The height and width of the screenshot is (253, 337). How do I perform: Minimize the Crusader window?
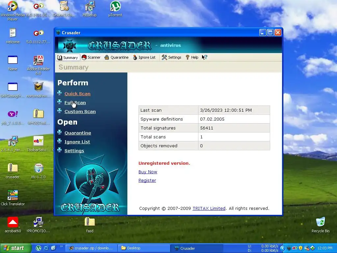(262, 33)
